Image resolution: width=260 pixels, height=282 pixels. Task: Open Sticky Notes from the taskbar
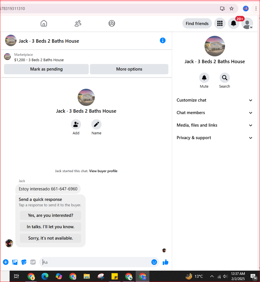115,276
